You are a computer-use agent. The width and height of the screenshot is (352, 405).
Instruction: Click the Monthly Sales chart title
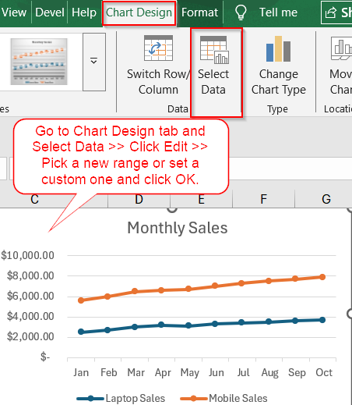(178, 228)
